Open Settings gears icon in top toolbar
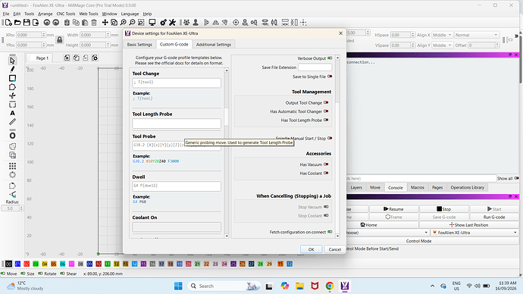The width and height of the screenshot is (523, 294). click(163, 22)
